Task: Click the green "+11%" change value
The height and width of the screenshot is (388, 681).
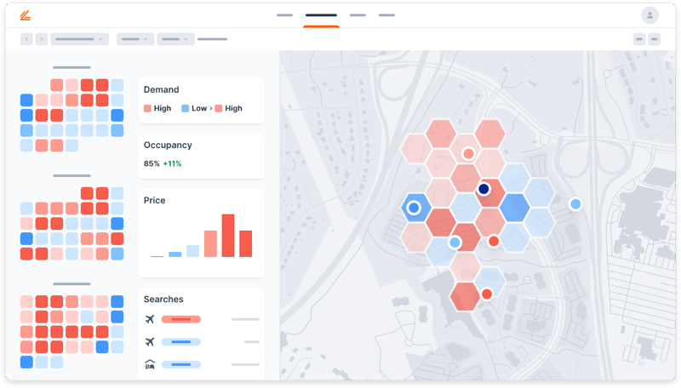Action: [173, 163]
